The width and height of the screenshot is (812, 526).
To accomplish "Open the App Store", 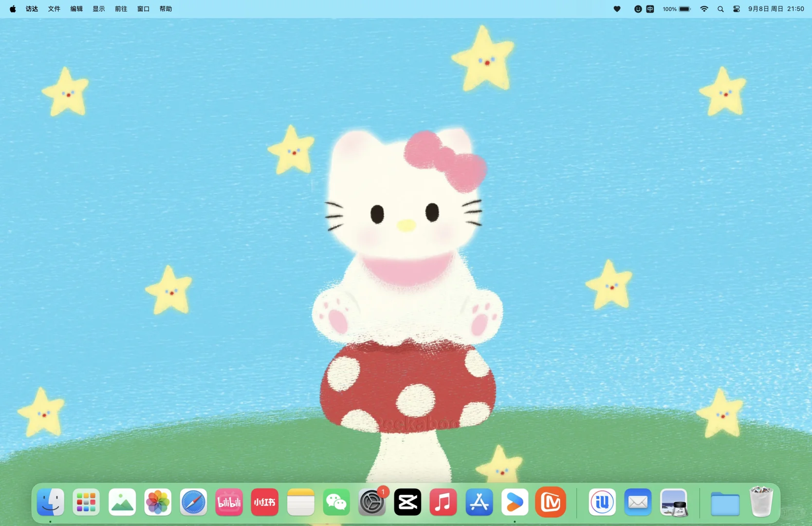I will pos(480,502).
